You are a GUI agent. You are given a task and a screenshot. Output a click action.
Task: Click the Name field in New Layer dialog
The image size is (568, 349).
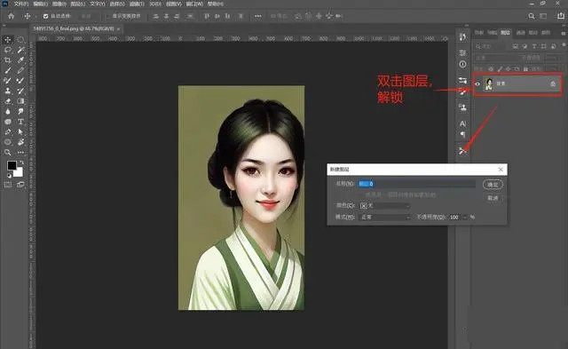(x=416, y=184)
